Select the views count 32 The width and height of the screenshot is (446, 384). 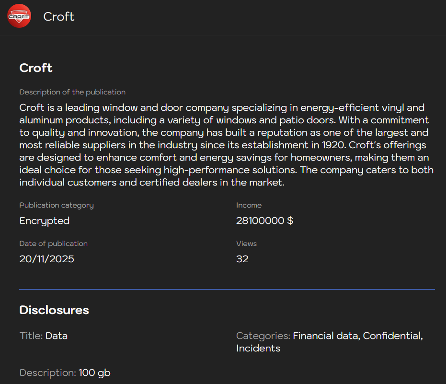(x=242, y=259)
